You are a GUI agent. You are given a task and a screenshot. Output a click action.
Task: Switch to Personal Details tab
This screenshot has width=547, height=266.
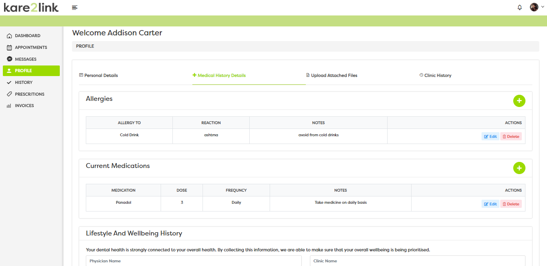[x=98, y=76]
